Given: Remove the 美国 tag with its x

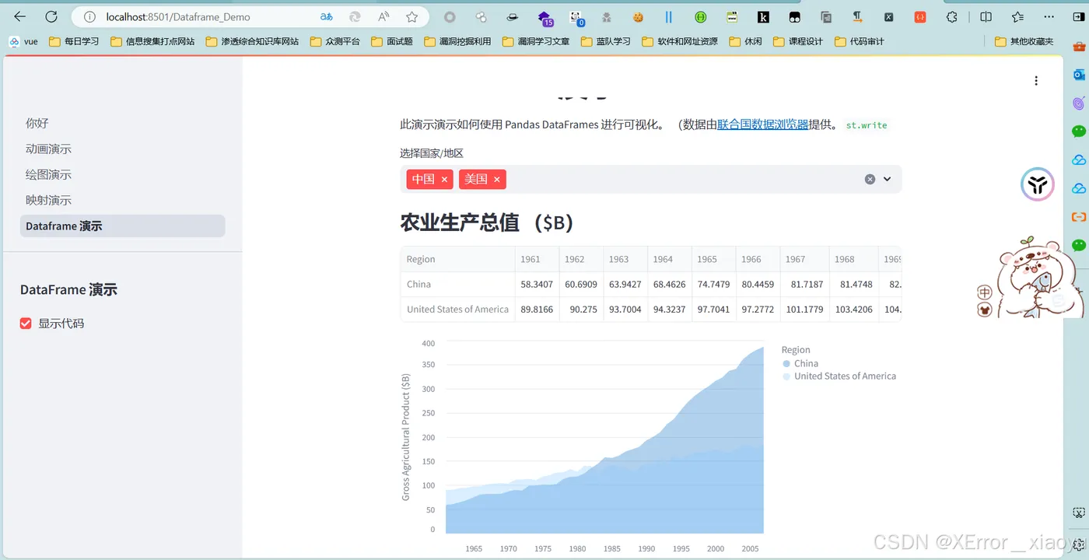Looking at the screenshot, I should [496, 180].
